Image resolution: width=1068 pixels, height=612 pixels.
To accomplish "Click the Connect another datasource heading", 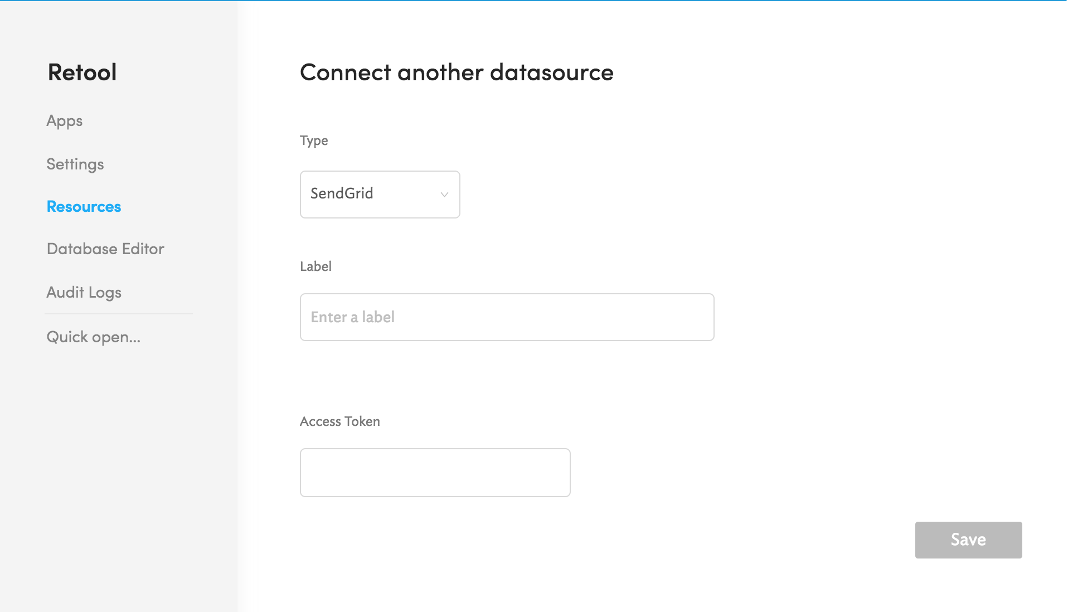I will [457, 72].
